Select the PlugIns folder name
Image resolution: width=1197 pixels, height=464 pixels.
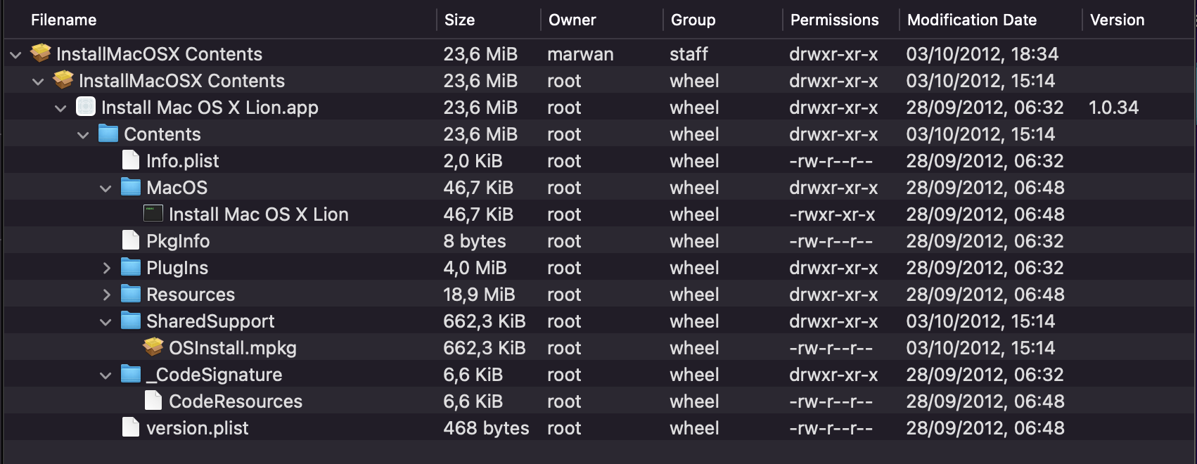[x=177, y=268]
